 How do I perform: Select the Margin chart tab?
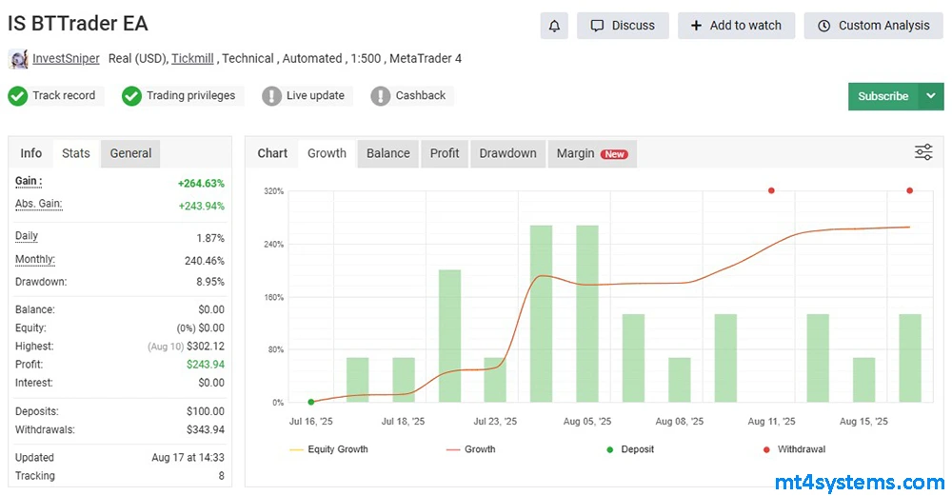(x=591, y=153)
